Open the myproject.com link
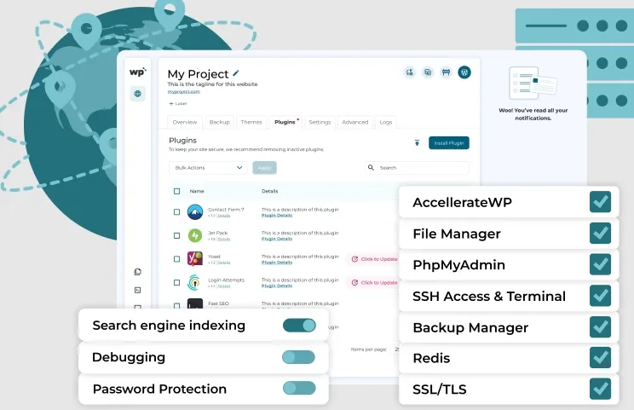 tap(183, 92)
